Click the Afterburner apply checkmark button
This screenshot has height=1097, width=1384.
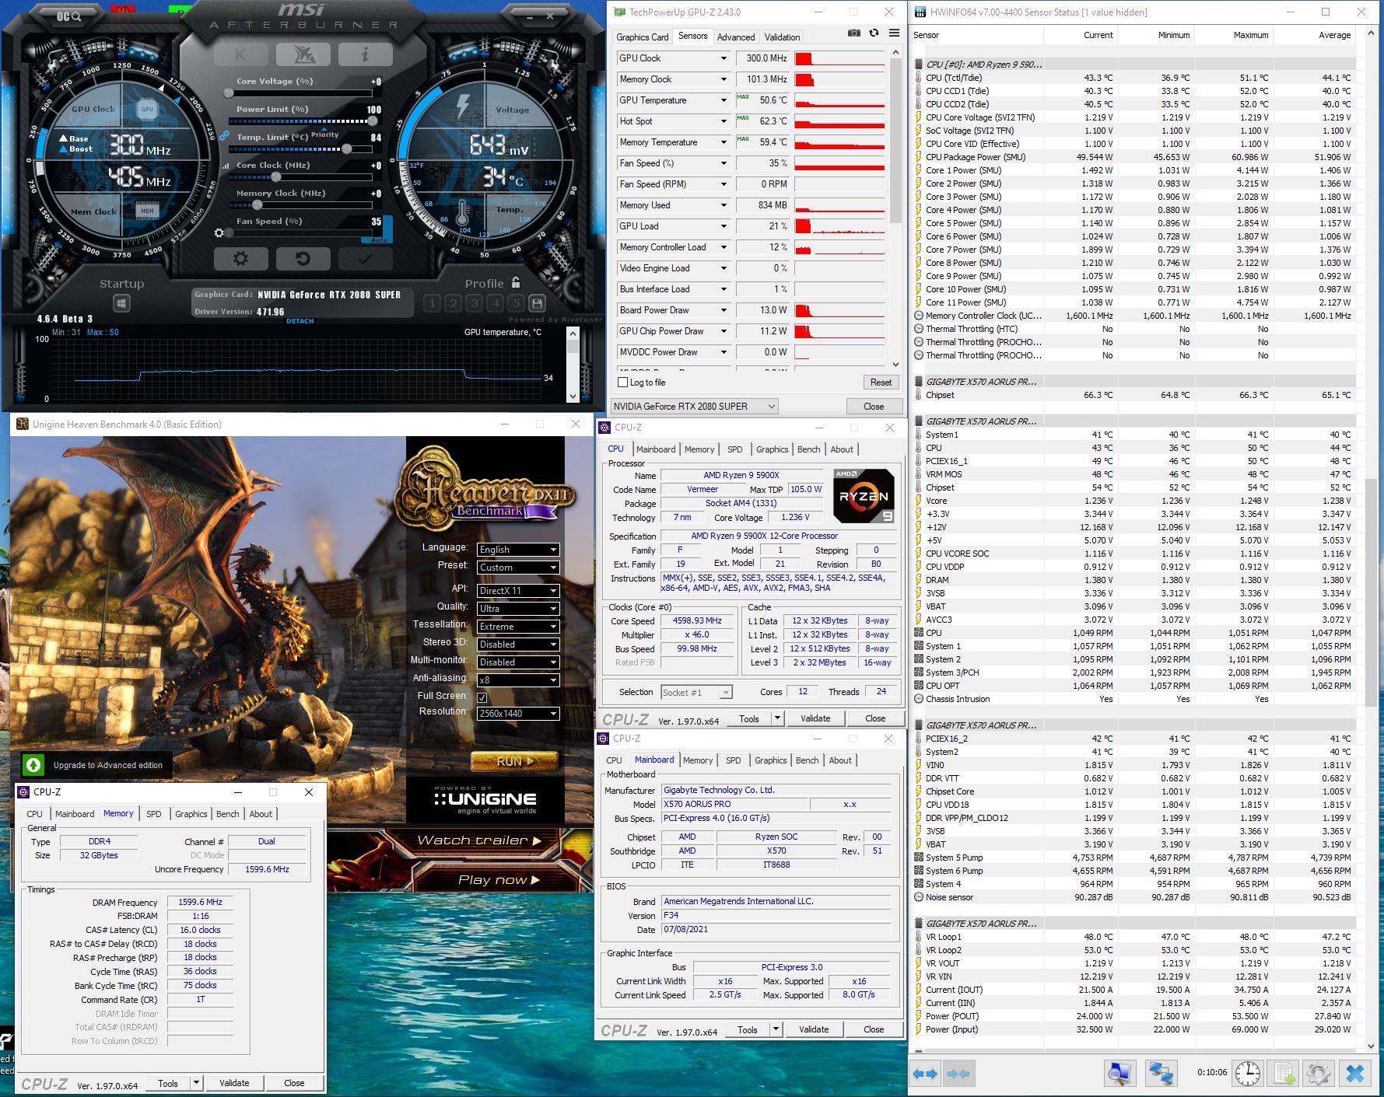point(365,259)
